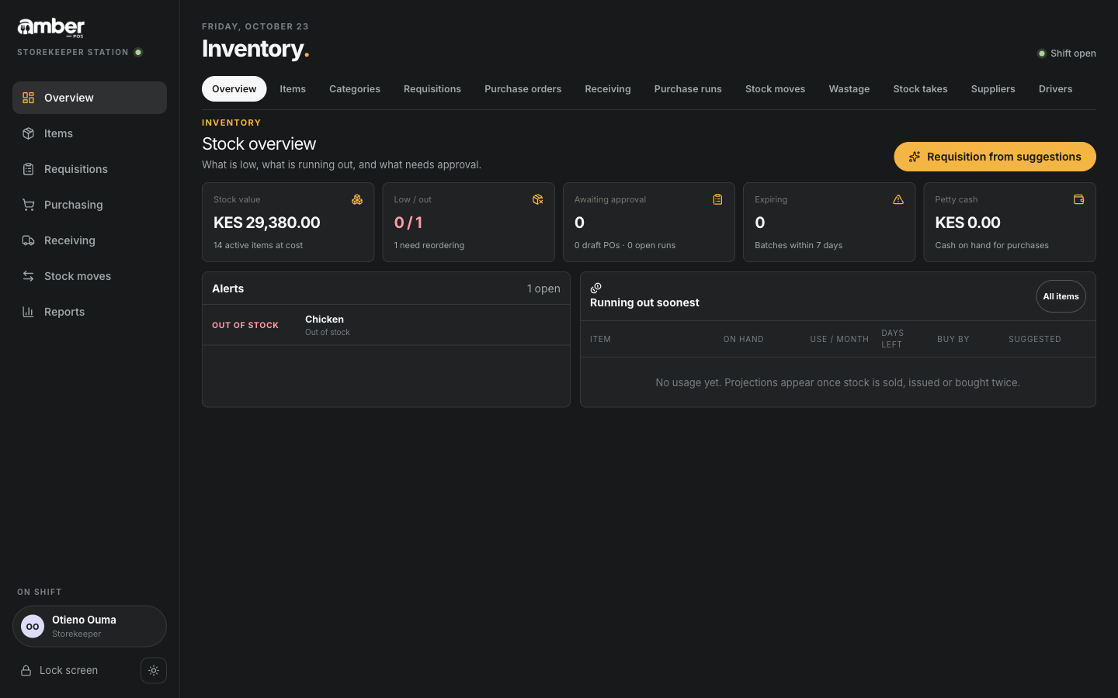The image size is (1118, 698).
Task: Click the Expiring warning triangle icon
Action: pos(898,199)
